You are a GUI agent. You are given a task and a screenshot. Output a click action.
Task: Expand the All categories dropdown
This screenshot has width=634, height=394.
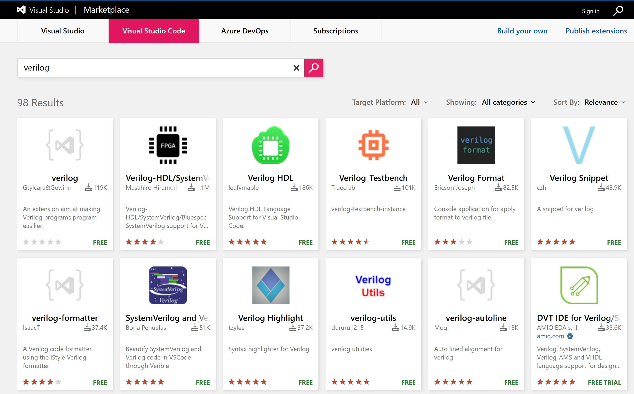[x=508, y=102]
